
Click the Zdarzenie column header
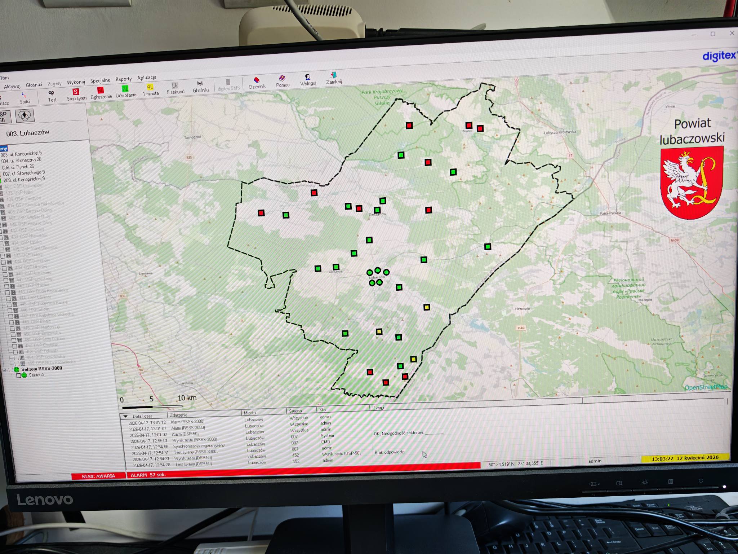179,415
